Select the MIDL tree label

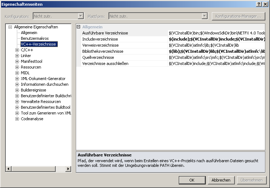25,73
